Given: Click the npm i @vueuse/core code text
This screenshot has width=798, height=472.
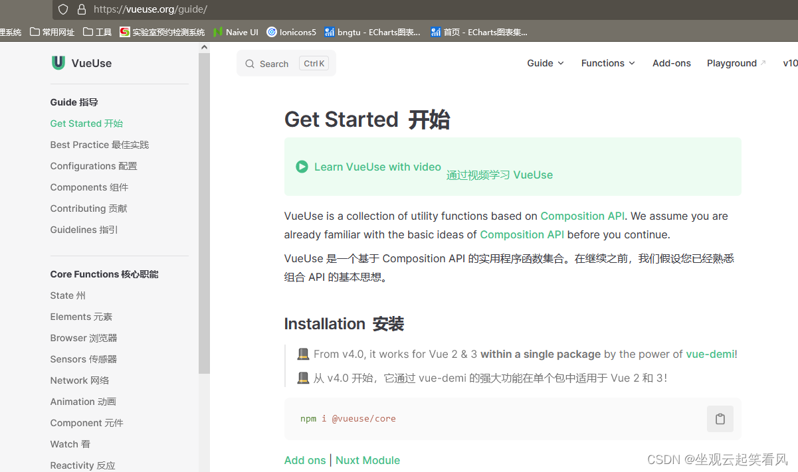Looking at the screenshot, I should coord(348,419).
